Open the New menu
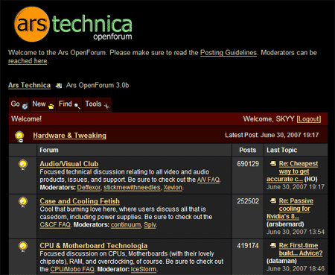Viewport: 335px width, 275px height. click(43, 104)
